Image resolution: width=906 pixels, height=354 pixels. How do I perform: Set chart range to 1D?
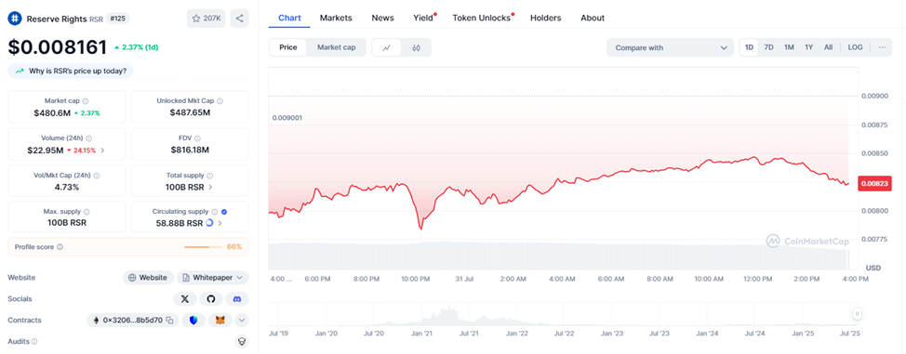pyautogui.click(x=750, y=47)
